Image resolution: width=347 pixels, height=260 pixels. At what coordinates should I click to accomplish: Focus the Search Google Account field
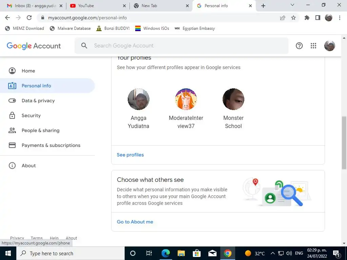[x=182, y=46]
